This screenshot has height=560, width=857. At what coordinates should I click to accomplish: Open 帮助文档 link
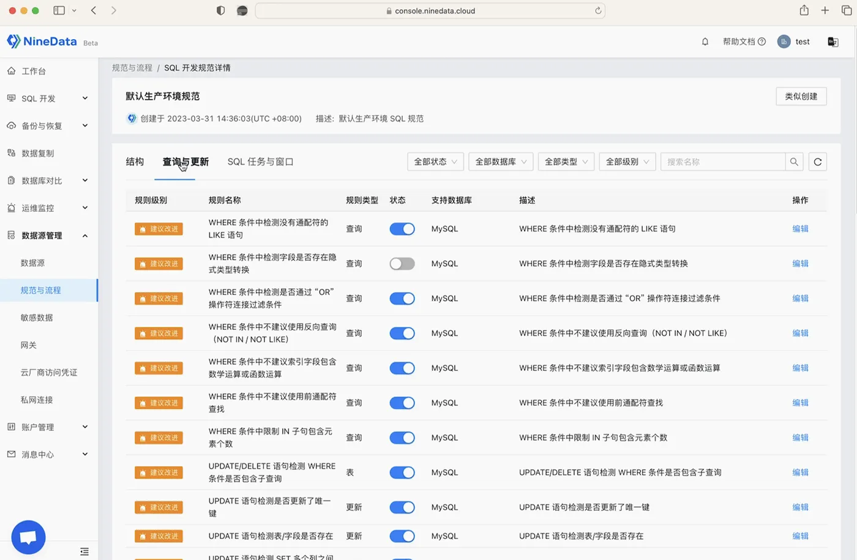coord(739,42)
